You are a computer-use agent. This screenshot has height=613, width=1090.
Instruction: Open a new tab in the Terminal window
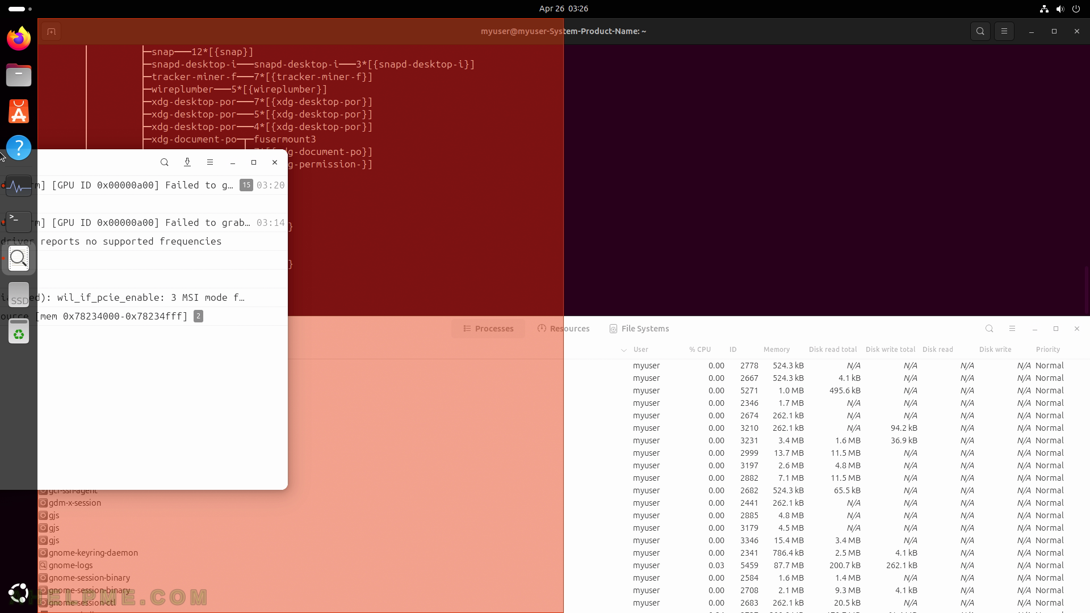51,32
